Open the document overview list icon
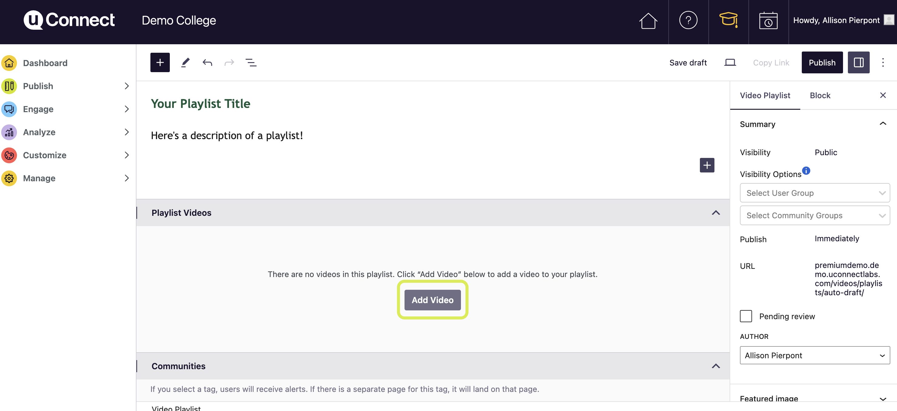 click(251, 63)
